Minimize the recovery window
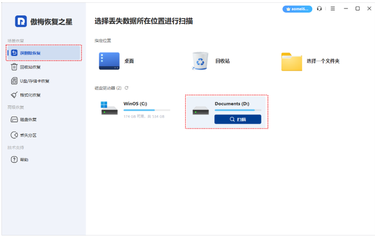Screen dimensions: 375x236 pyautogui.click(x=346, y=9)
